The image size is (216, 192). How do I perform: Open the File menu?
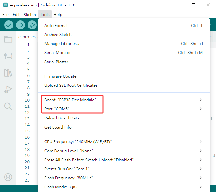click(6, 15)
